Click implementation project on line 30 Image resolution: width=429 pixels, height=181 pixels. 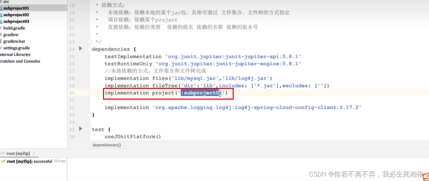click(x=140, y=93)
